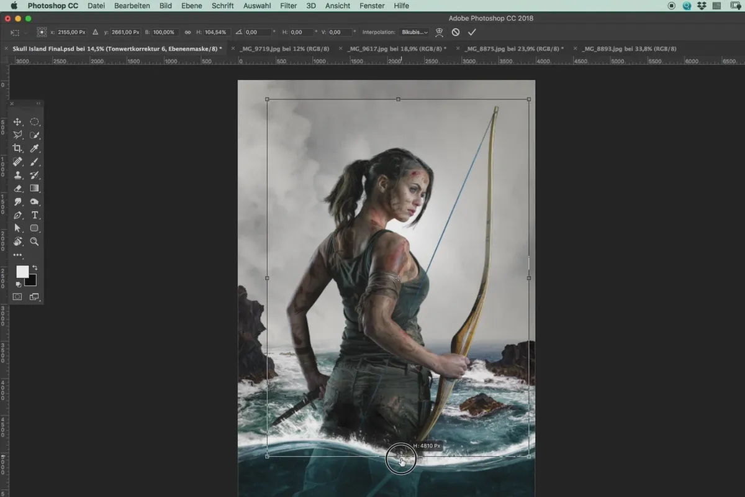This screenshot has height=497, width=745.
Task: Click the width percentage field B
Action: [x=165, y=32]
